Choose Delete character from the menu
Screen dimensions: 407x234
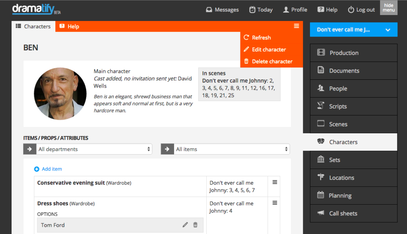coord(272,61)
